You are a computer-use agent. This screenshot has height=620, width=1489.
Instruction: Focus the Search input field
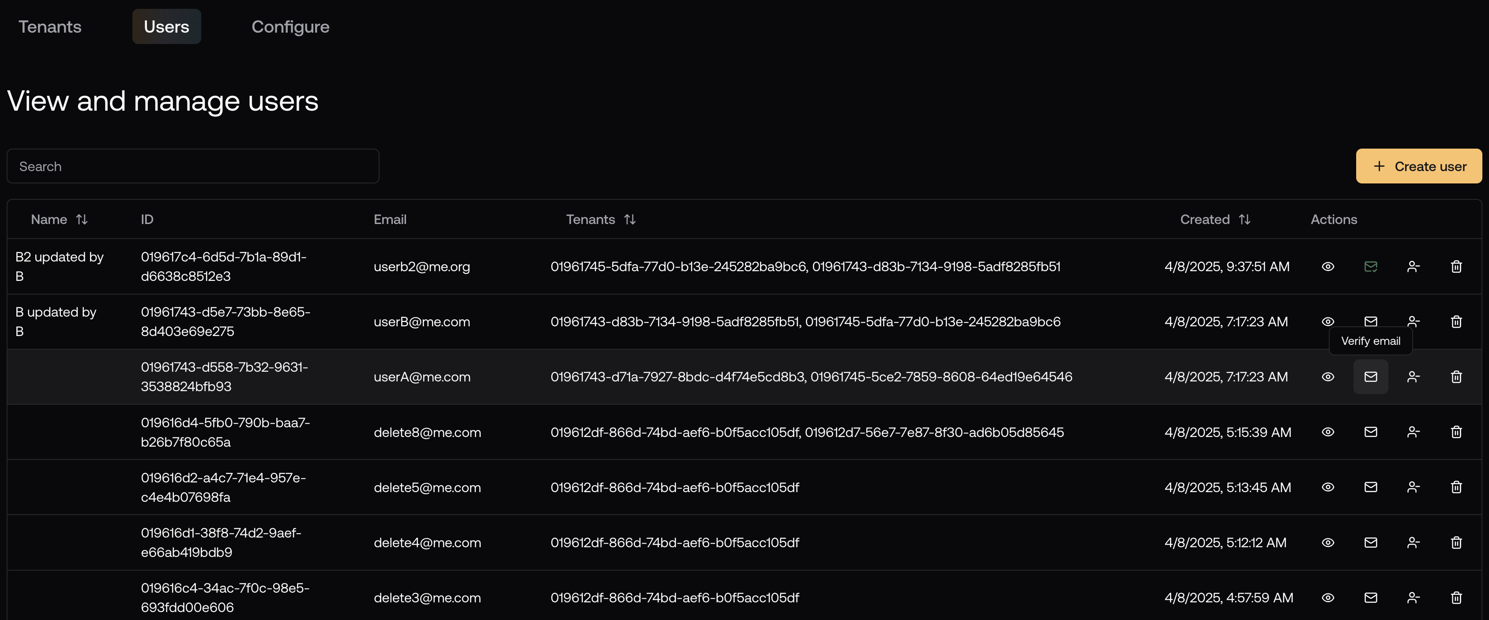pos(192,166)
